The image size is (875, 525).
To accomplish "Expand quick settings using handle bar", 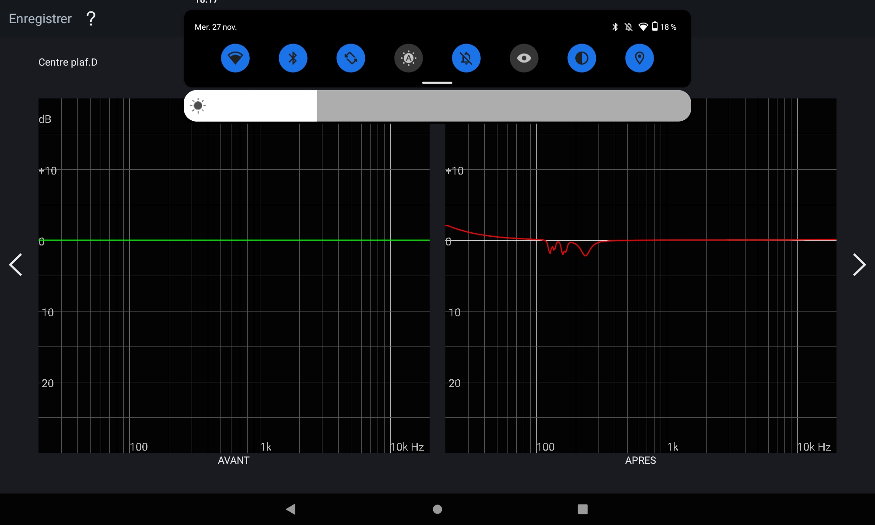I will coord(437,83).
